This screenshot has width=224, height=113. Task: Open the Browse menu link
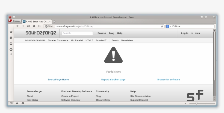tap(102, 33)
